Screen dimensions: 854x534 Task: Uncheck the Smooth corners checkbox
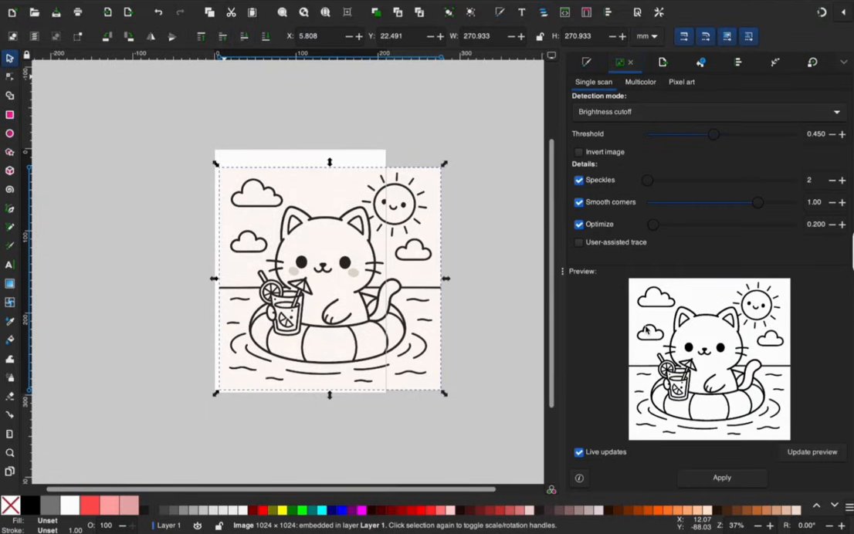coord(578,202)
